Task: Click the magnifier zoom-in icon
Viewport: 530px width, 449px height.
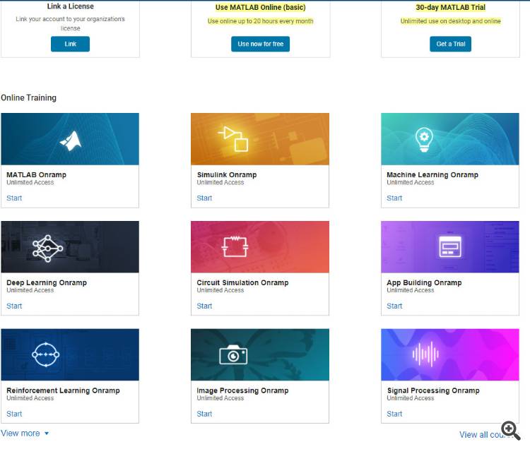Action: point(511,431)
